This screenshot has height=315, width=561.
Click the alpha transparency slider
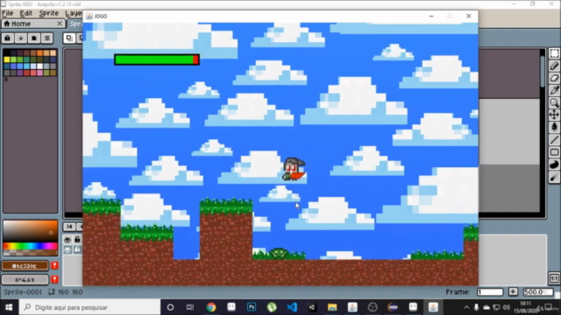pyautogui.click(x=31, y=253)
